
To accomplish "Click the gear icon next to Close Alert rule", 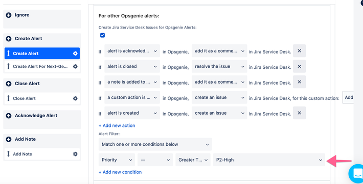I will click(x=75, y=98).
